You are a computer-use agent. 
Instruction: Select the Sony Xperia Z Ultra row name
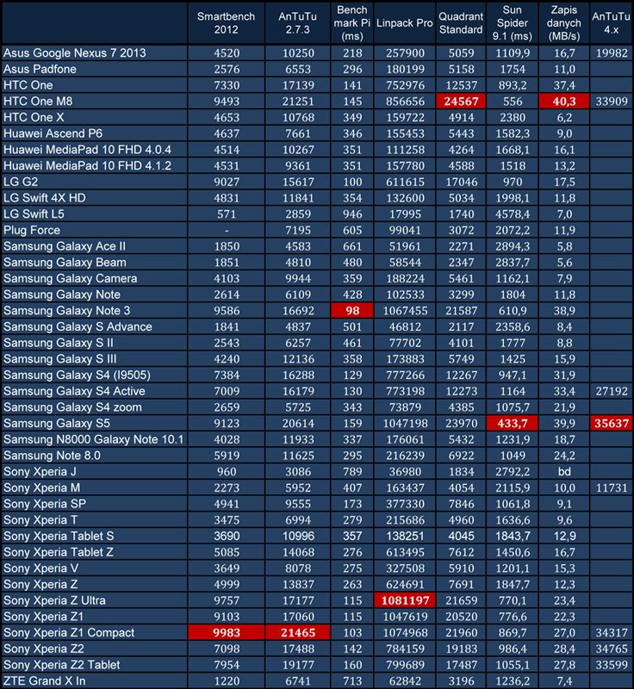pos(54,600)
